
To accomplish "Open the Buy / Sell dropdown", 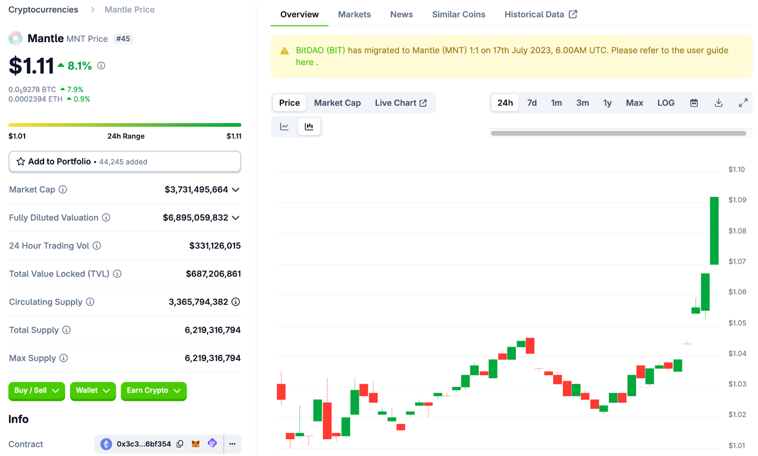I will point(36,391).
